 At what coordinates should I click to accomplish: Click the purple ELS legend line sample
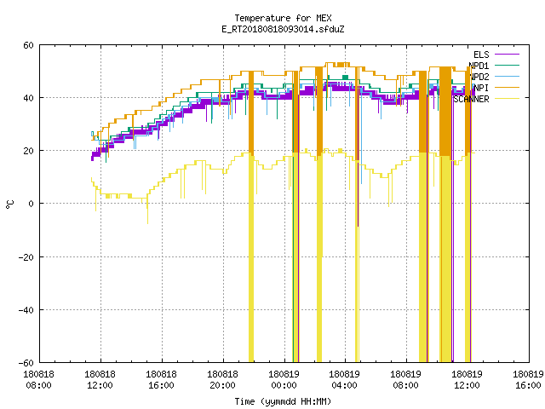tap(508, 55)
